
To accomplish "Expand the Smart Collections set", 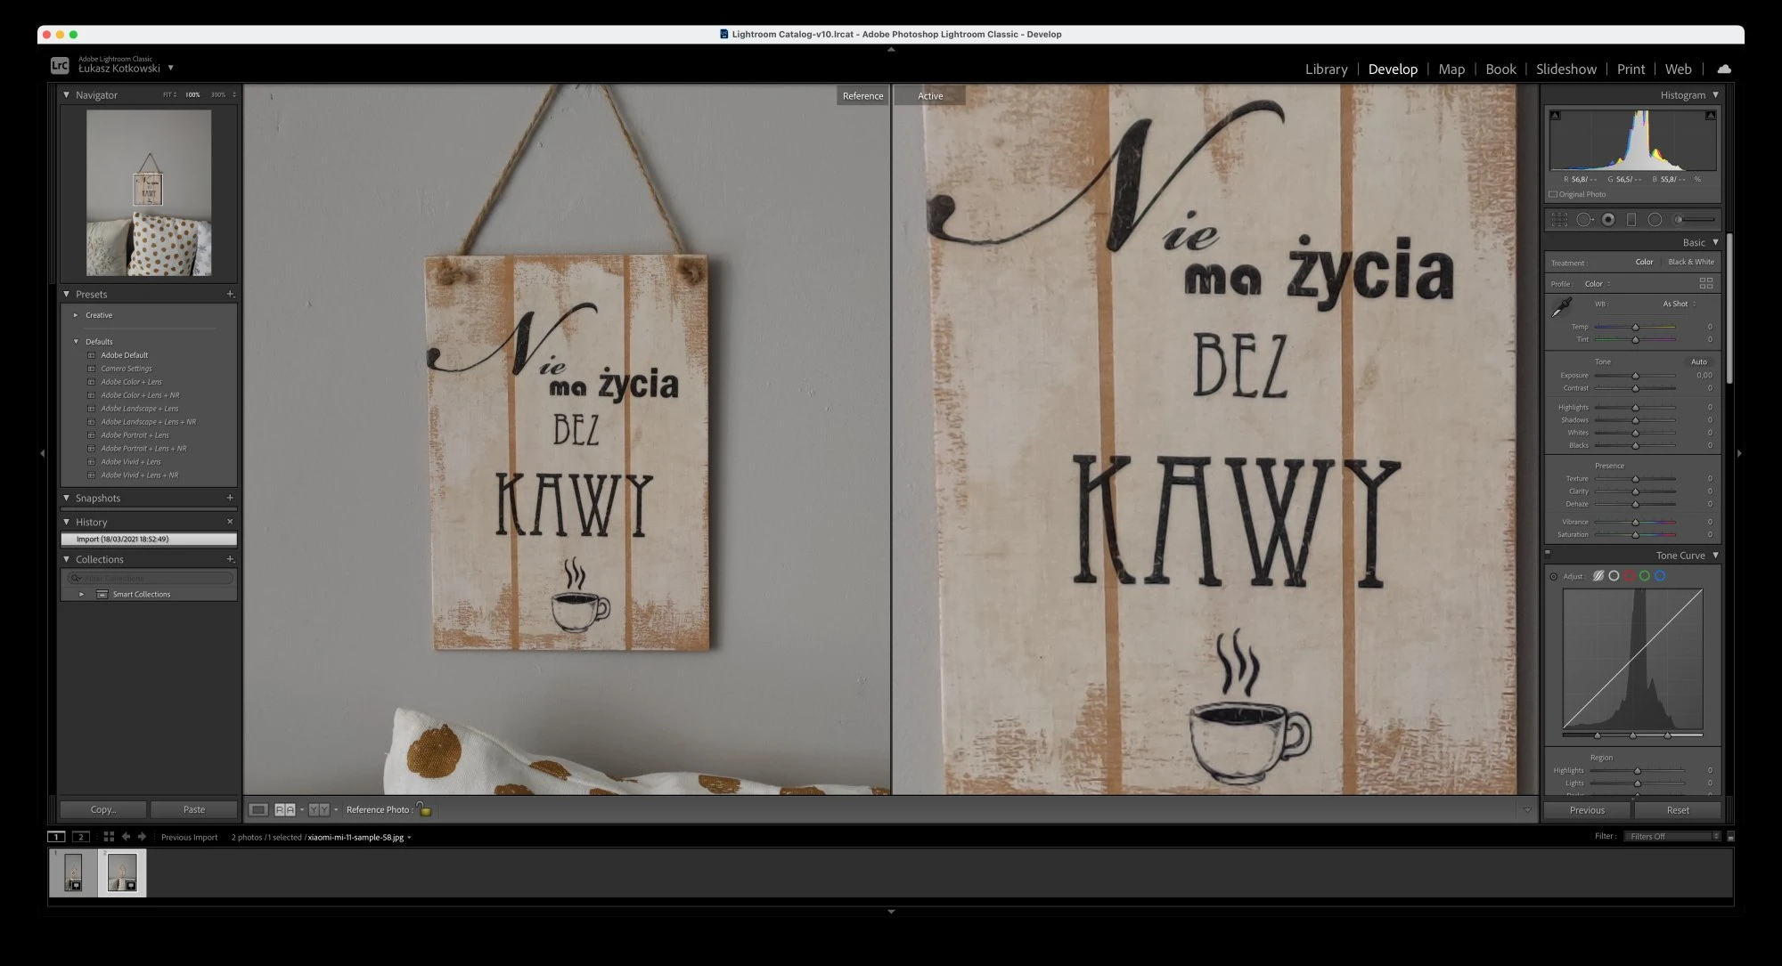I will click(82, 594).
